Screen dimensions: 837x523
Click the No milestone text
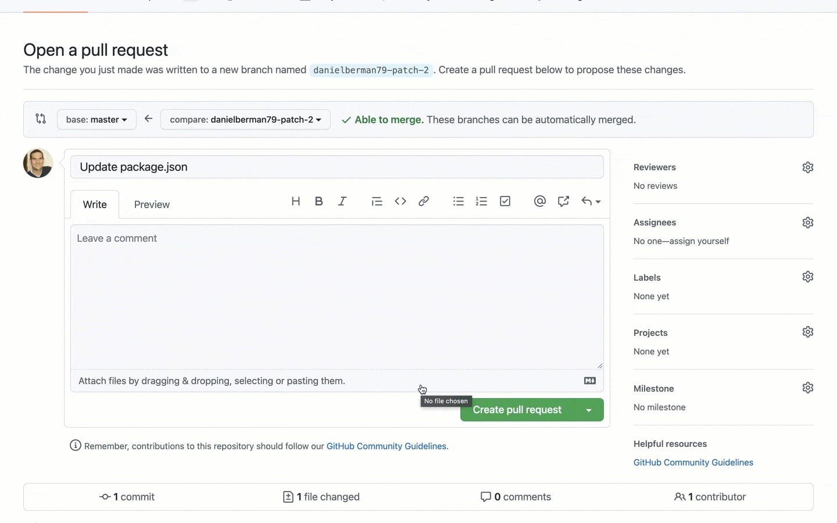coord(660,407)
